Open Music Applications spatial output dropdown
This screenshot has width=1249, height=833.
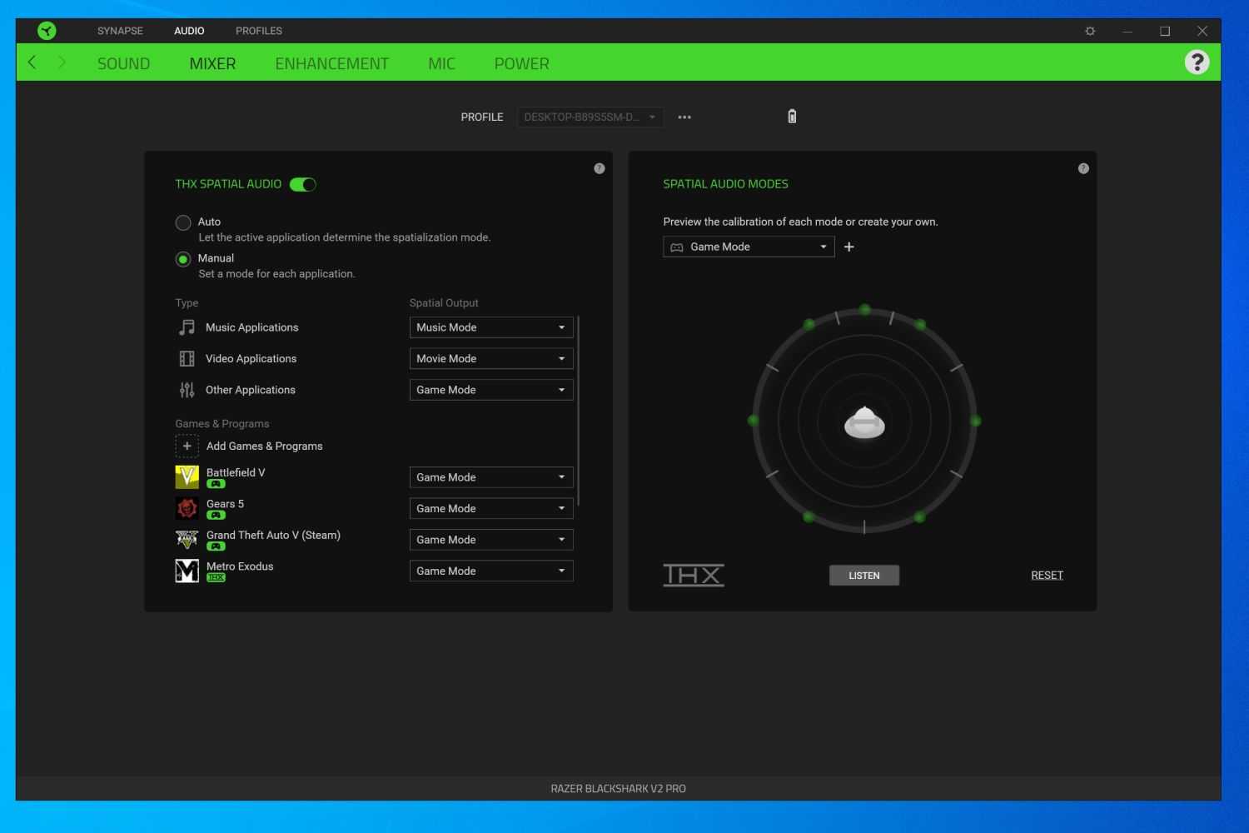coord(491,327)
